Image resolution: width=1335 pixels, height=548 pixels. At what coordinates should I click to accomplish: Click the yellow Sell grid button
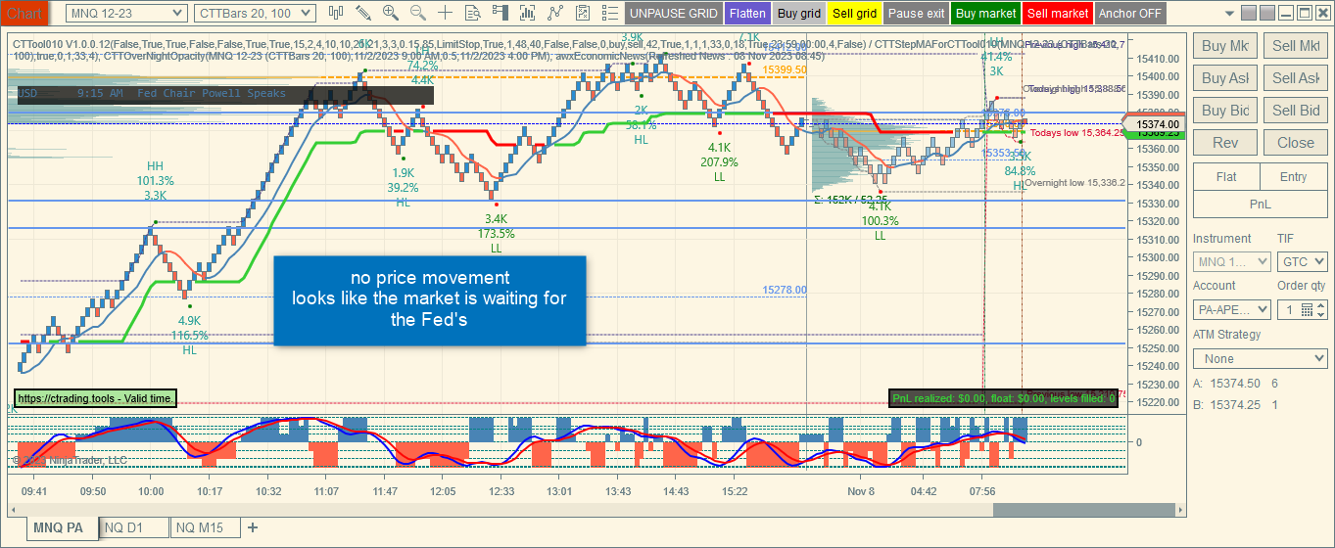click(854, 14)
